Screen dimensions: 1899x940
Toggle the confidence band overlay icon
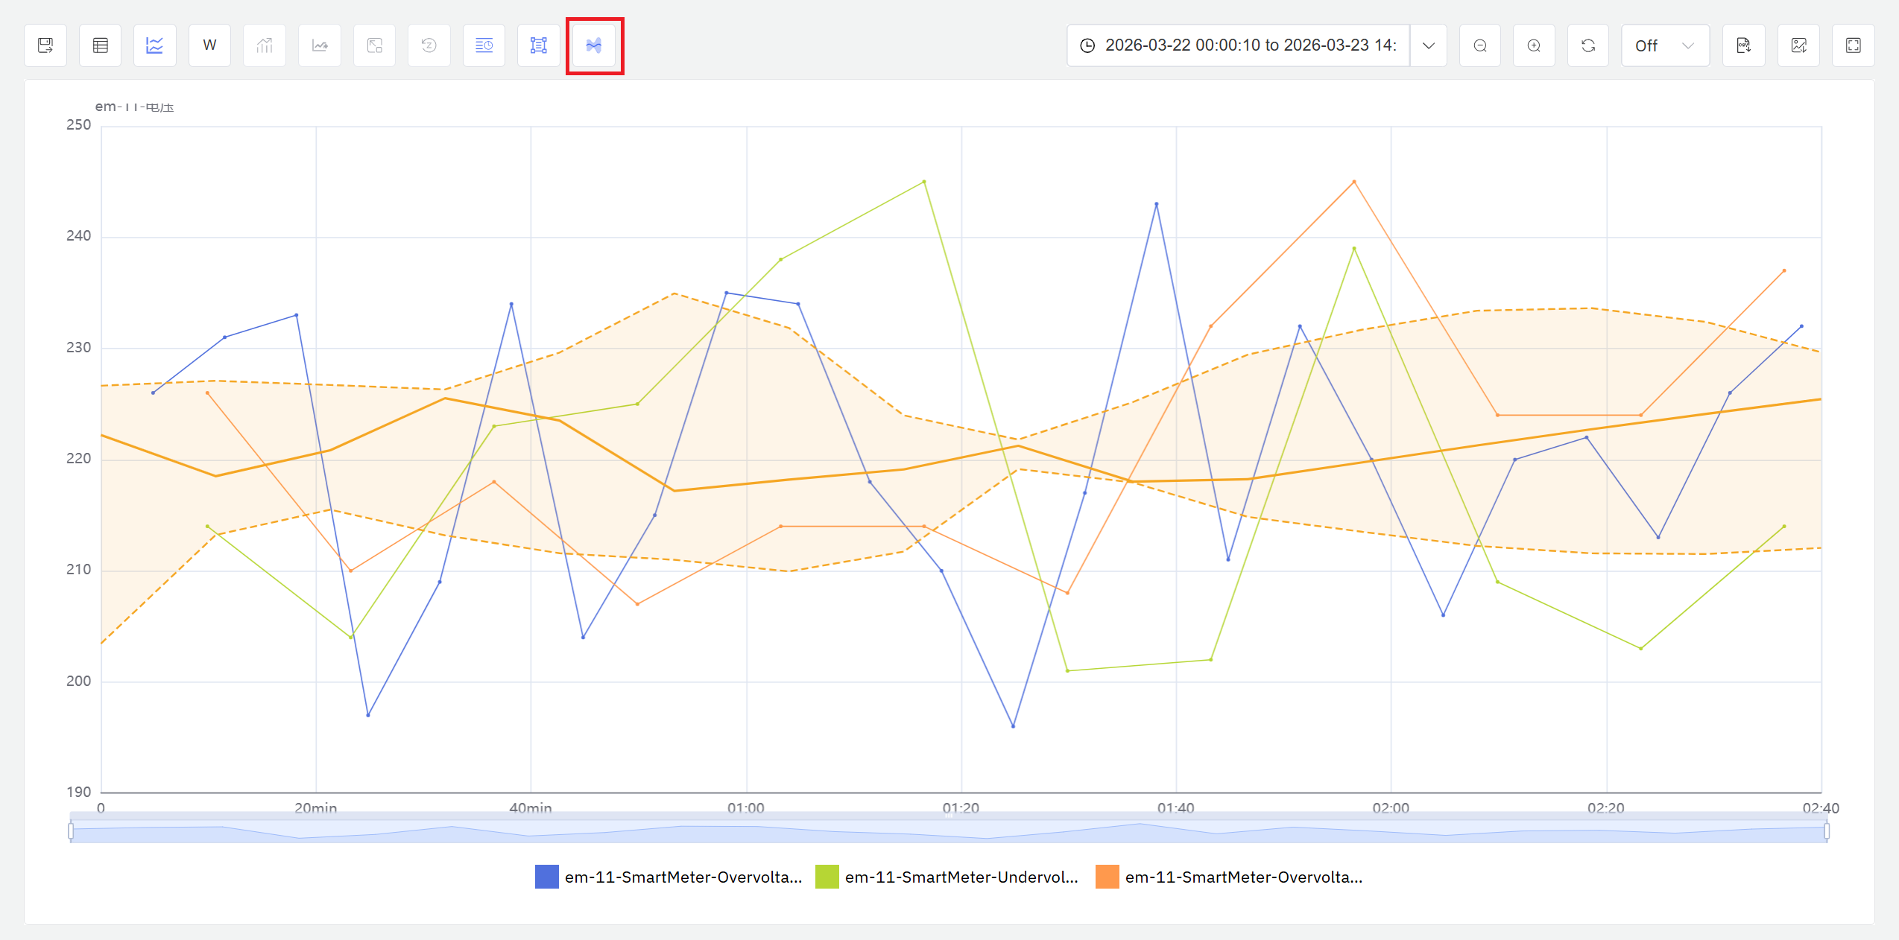click(x=594, y=45)
